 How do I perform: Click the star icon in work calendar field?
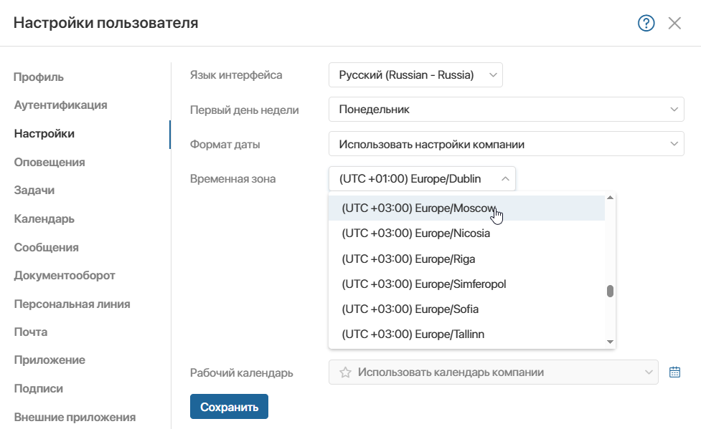click(x=345, y=372)
